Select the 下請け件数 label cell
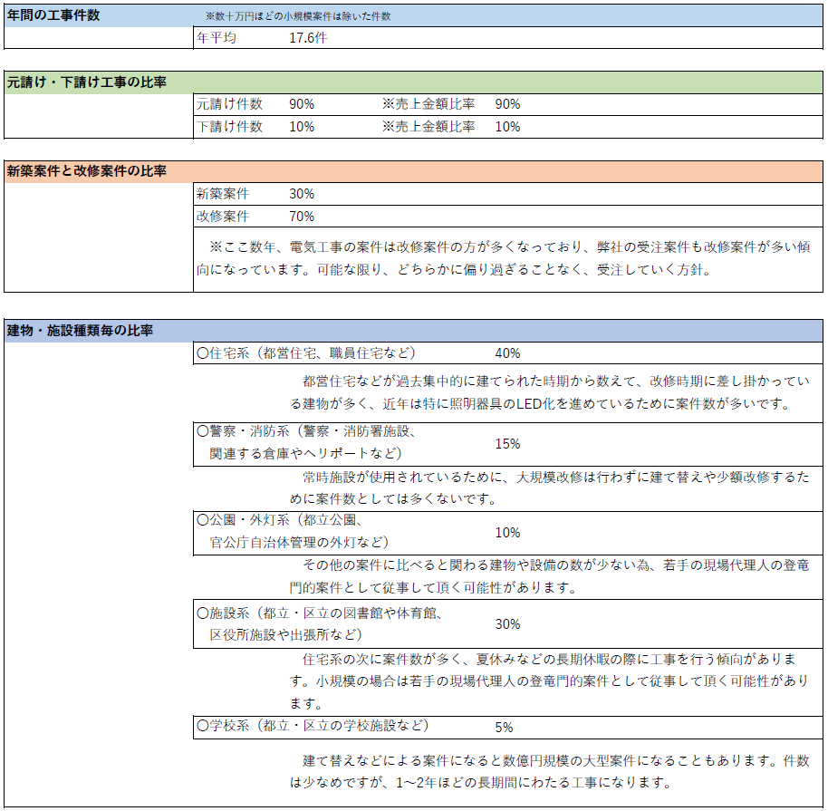 point(230,127)
